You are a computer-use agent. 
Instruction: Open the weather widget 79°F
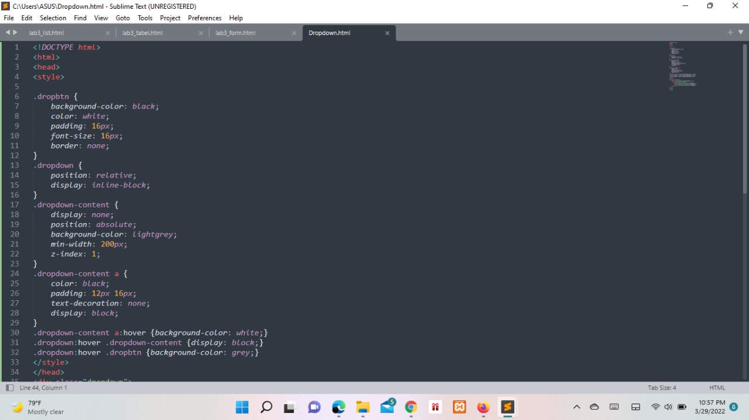click(38, 407)
